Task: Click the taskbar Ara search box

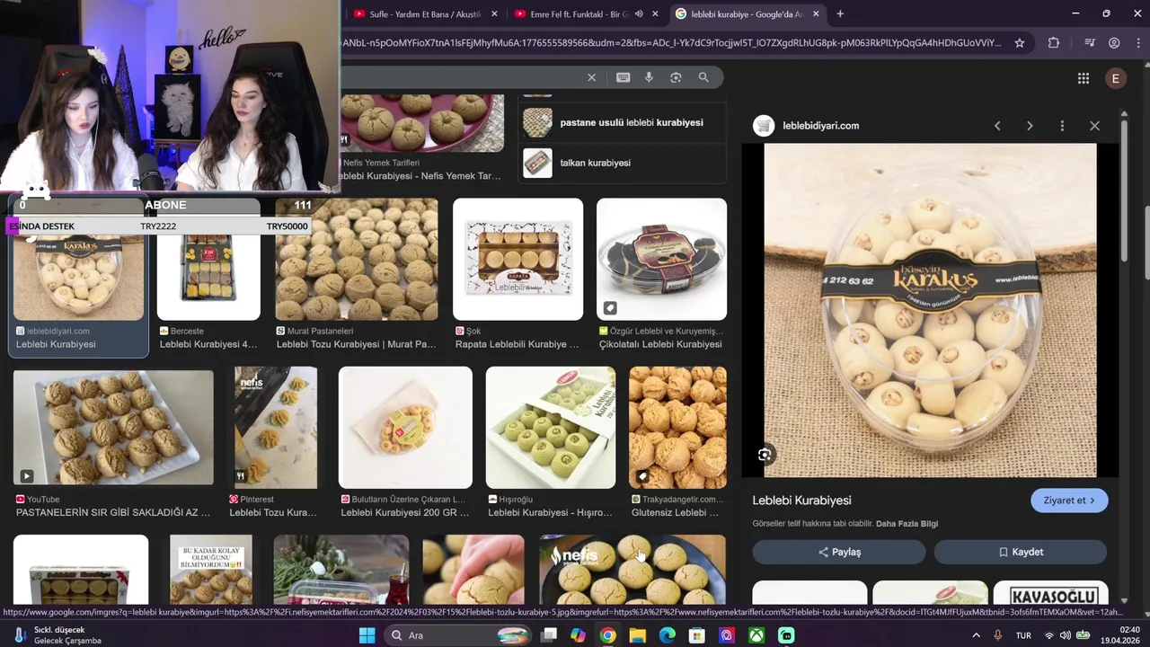Action: [459, 635]
